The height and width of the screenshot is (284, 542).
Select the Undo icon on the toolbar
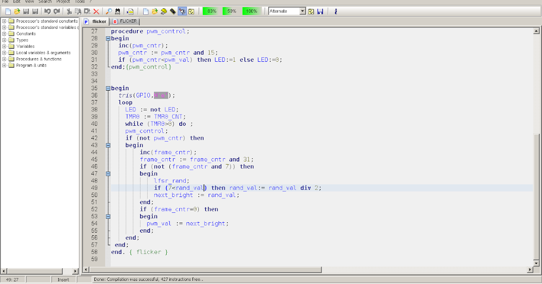[47, 11]
